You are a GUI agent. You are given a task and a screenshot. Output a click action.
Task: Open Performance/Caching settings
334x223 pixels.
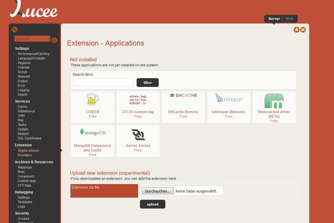[34, 54]
